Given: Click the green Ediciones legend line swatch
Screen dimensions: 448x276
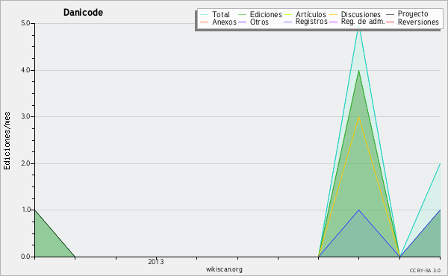Looking at the screenshot, I should [242, 14].
